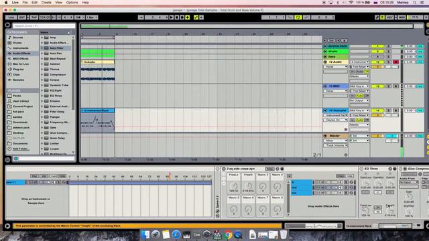The image size is (429, 241).
Task: Select the Samples category
Action: [x=18, y=80]
